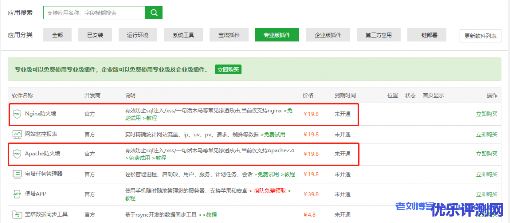The image size is (510, 223).
Task: Switch to the 企业版插件 tab
Action: pos(328,35)
